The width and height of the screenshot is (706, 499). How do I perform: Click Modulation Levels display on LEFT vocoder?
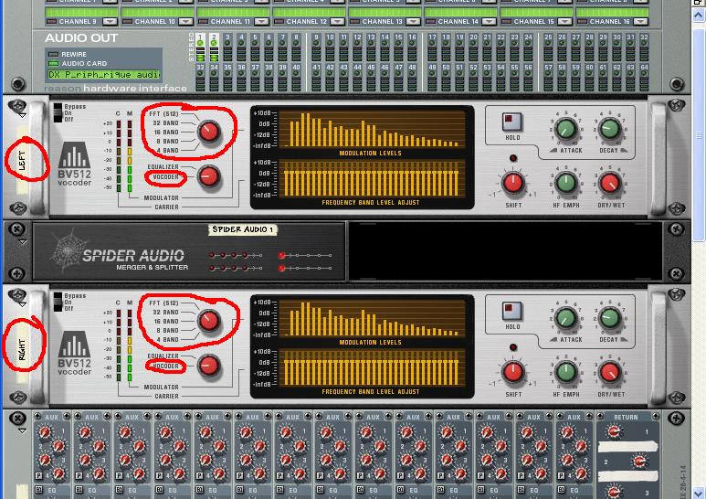point(372,129)
